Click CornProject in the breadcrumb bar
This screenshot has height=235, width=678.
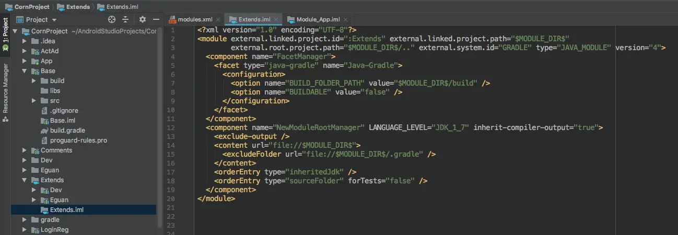click(27, 6)
